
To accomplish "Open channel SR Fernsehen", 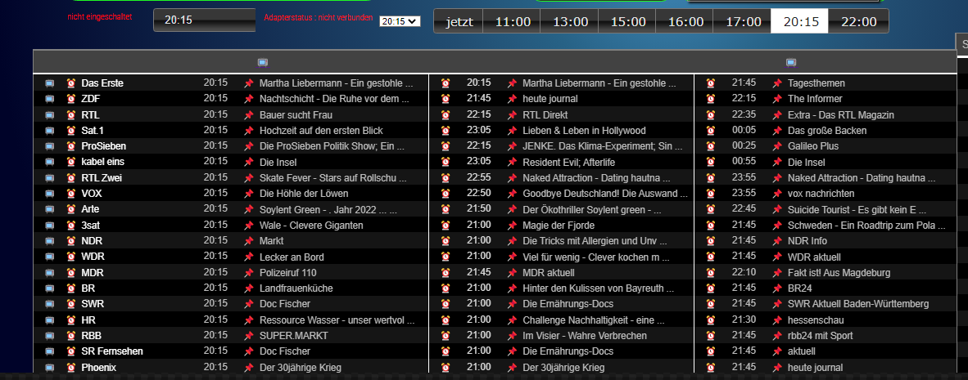I will coord(111,351).
